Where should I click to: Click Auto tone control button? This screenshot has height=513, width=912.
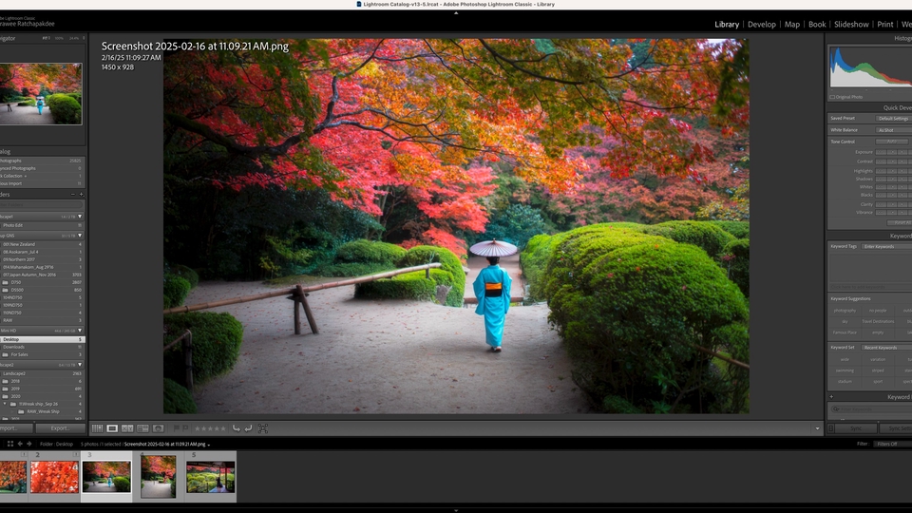893,142
